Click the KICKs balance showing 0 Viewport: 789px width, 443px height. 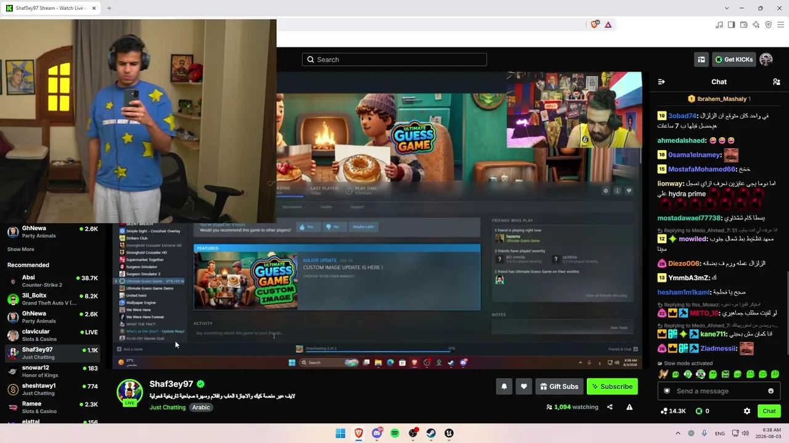702,411
